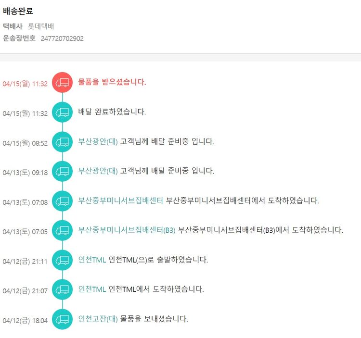Click truck icon for 04/12 21:11 entry
This screenshot has height=338, width=361.
[x=62, y=260]
